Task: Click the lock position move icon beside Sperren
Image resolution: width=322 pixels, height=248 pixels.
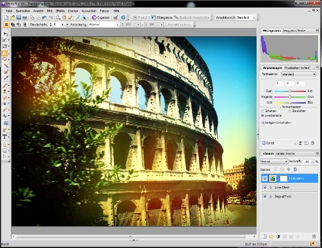Action: coord(289,169)
